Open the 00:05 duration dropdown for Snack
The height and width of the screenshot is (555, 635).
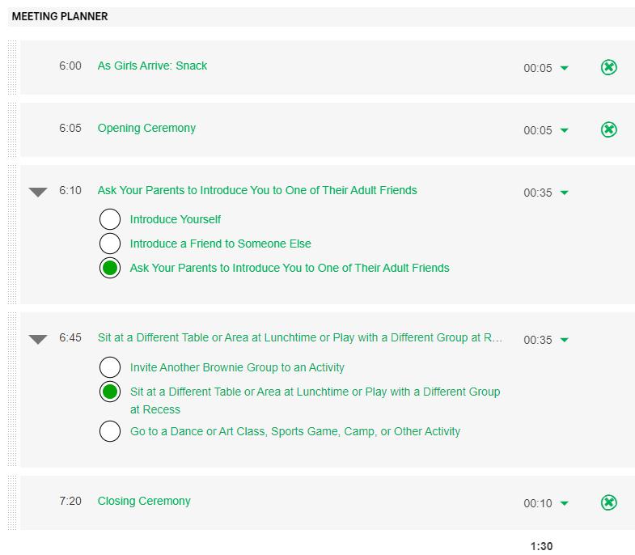pyautogui.click(x=565, y=68)
